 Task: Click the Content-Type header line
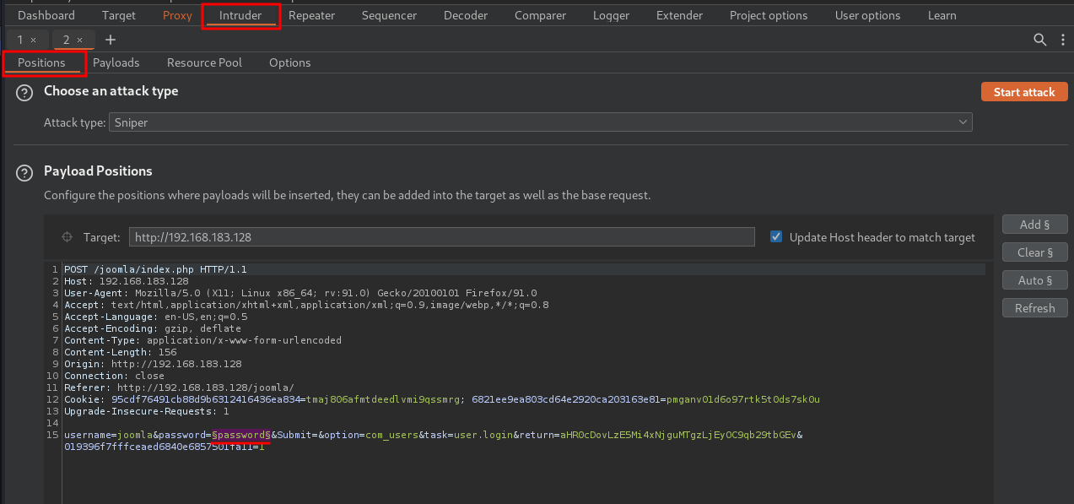202,340
